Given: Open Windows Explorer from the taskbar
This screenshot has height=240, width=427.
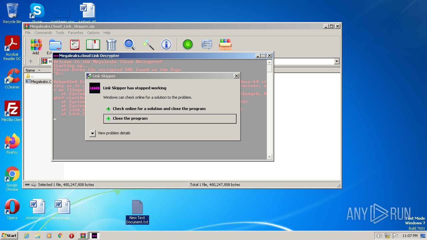Looking at the screenshot, I should 38,236.
